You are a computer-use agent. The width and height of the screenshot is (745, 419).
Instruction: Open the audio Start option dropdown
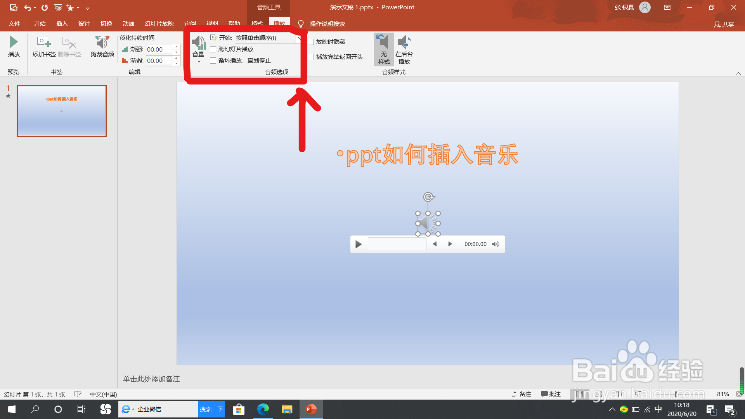click(299, 38)
